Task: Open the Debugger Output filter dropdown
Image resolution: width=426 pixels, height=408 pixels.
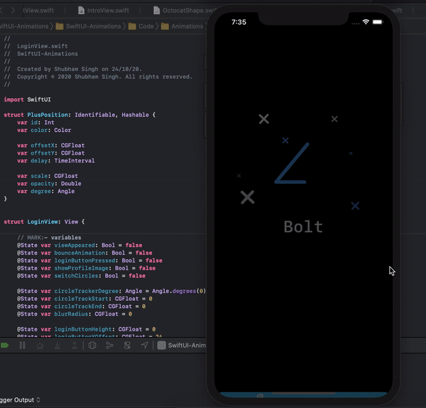Action: 20,400
